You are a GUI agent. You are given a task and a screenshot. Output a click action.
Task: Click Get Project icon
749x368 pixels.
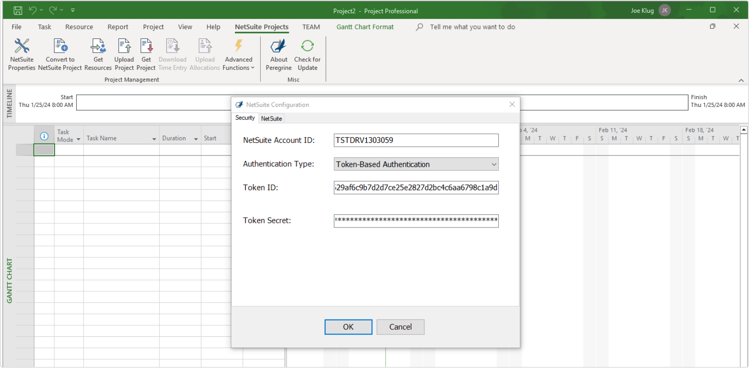click(146, 54)
